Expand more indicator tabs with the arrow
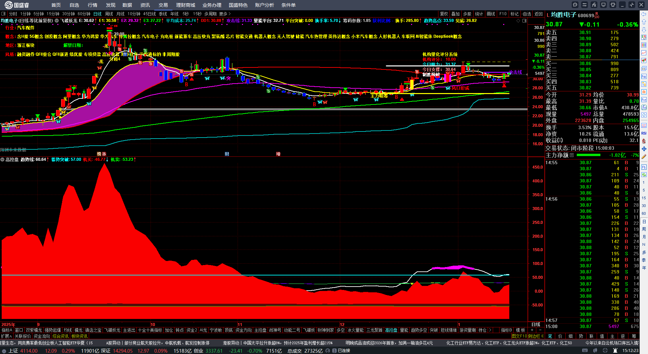This screenshot has width=648, height=354. 490,330
